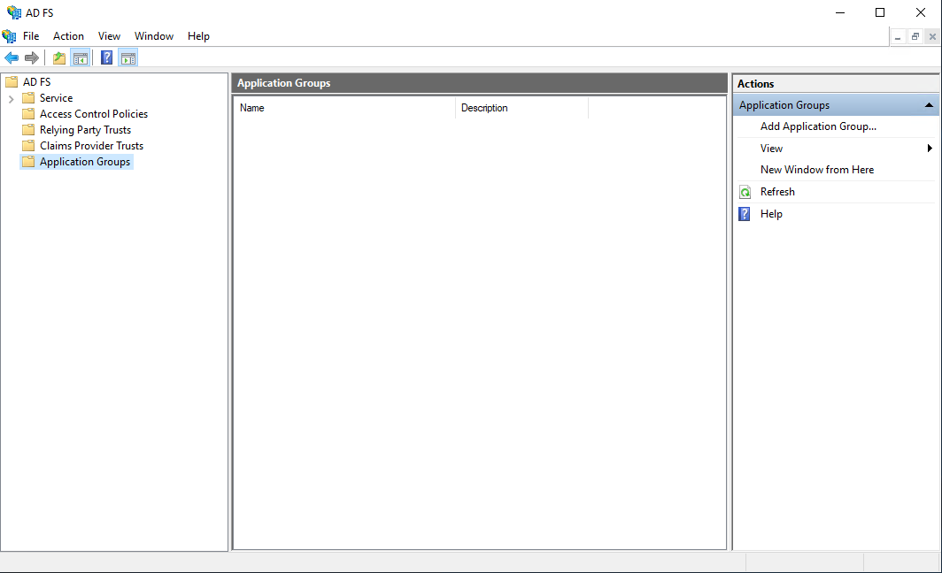Toggle the Show/Hide Action Pane icon
The height and width of the screenshot is (573, 942).
(128, 57)
